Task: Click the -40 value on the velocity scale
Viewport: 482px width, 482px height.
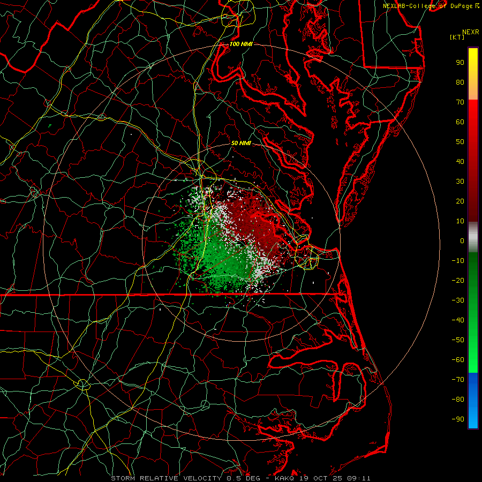Action: pyautogui.click(x=458, y=320)
